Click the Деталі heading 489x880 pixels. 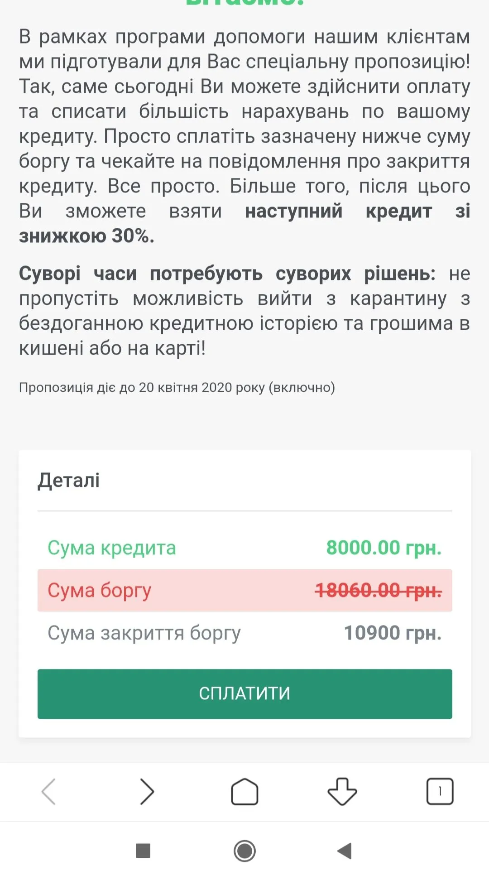69,480
